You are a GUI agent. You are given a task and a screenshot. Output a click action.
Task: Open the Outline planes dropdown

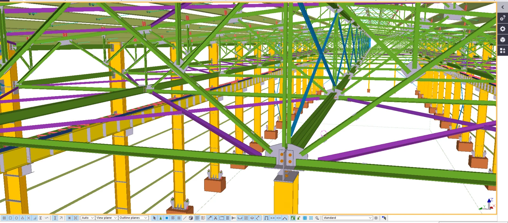pos(133,218)
